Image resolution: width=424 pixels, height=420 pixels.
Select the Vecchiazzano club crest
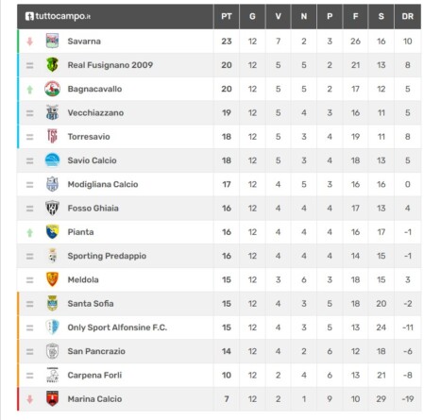click(x=52, y=112)
